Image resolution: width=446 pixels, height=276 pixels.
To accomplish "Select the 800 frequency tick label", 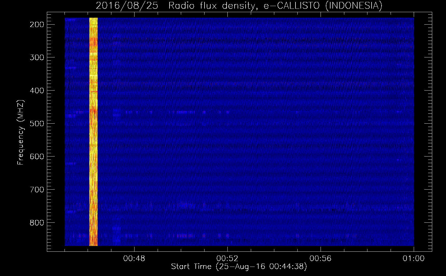I will (36, 222).
